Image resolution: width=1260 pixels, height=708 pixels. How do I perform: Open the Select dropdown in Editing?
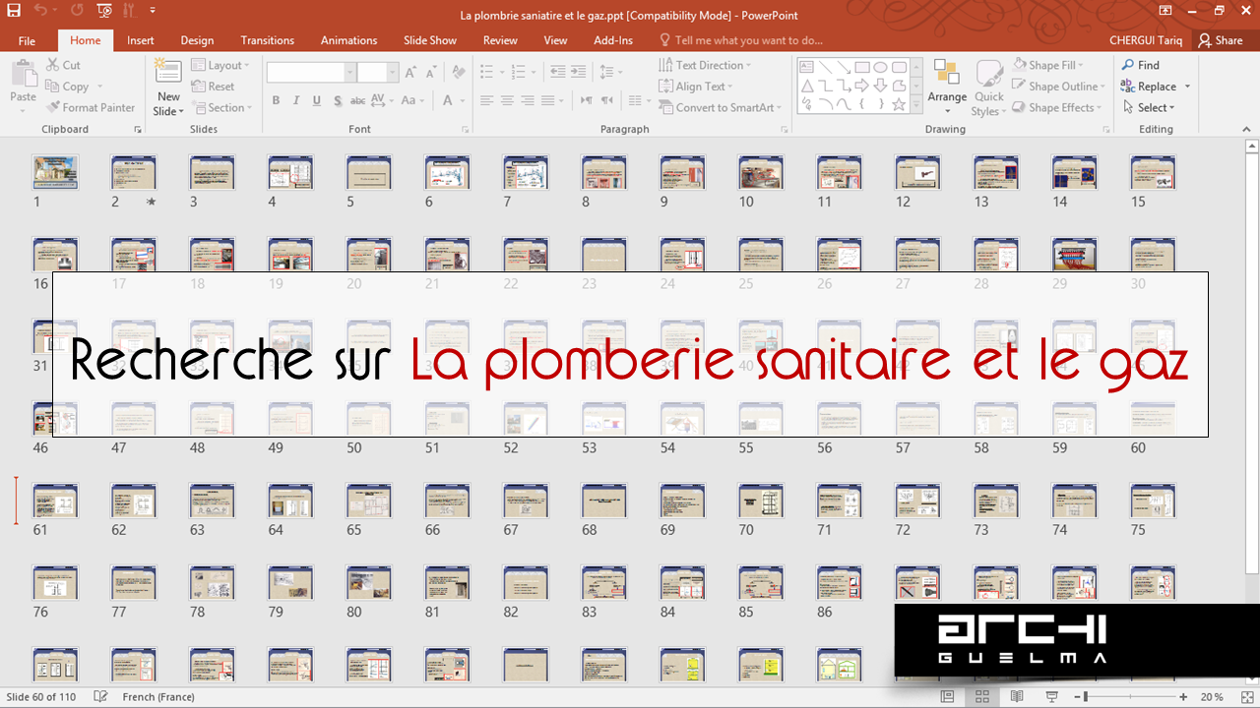point(1149,108)
